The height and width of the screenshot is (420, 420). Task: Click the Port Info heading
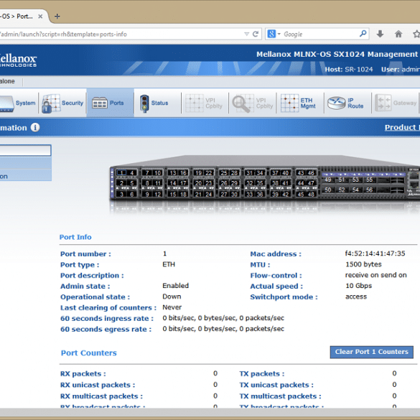point(75,237)
